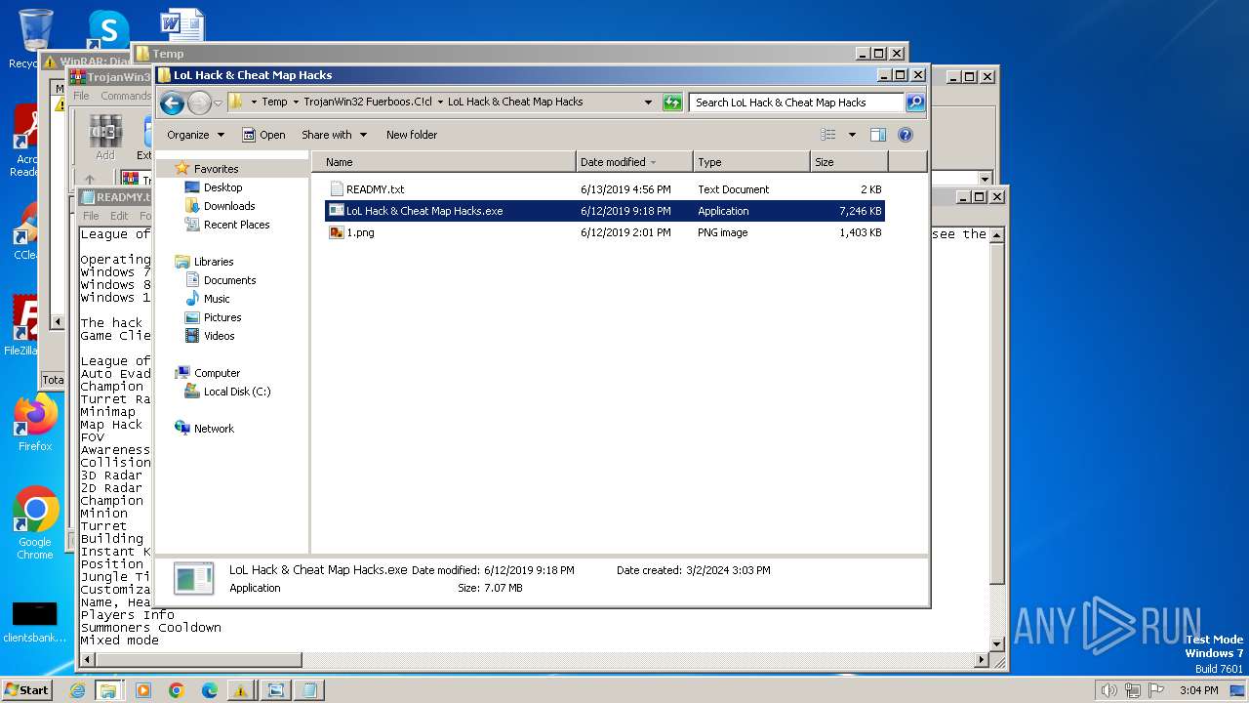
Task: Open Internet Explorer from taskbar
Action: 77,690
